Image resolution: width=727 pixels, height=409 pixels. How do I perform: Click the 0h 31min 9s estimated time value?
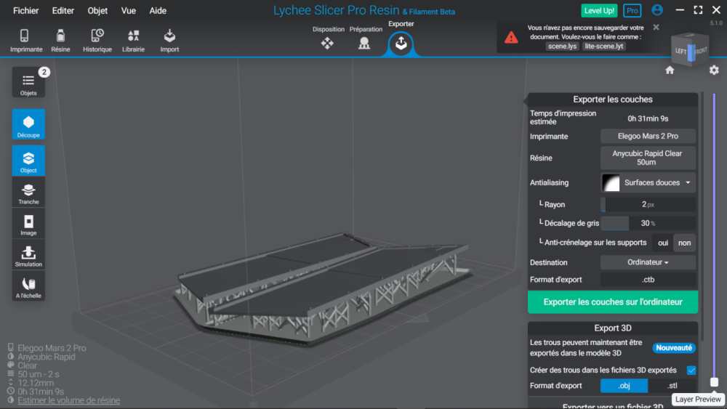click(648, 118)
